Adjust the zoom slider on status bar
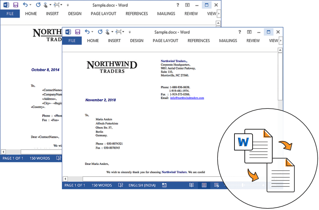 (243, 185)
